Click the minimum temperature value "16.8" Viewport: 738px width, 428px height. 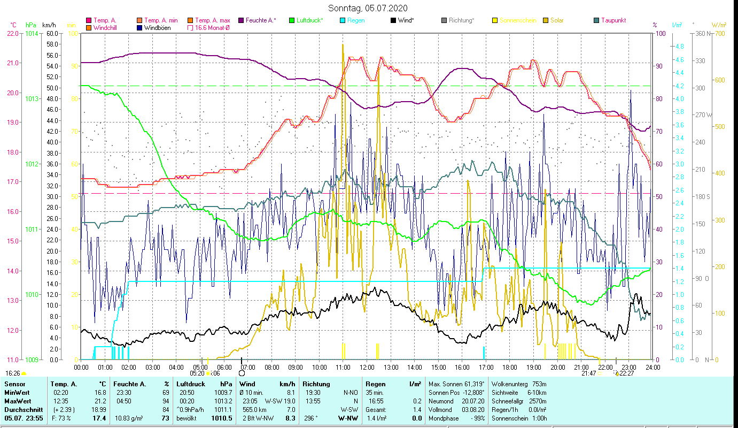click(x=100, y=393)
